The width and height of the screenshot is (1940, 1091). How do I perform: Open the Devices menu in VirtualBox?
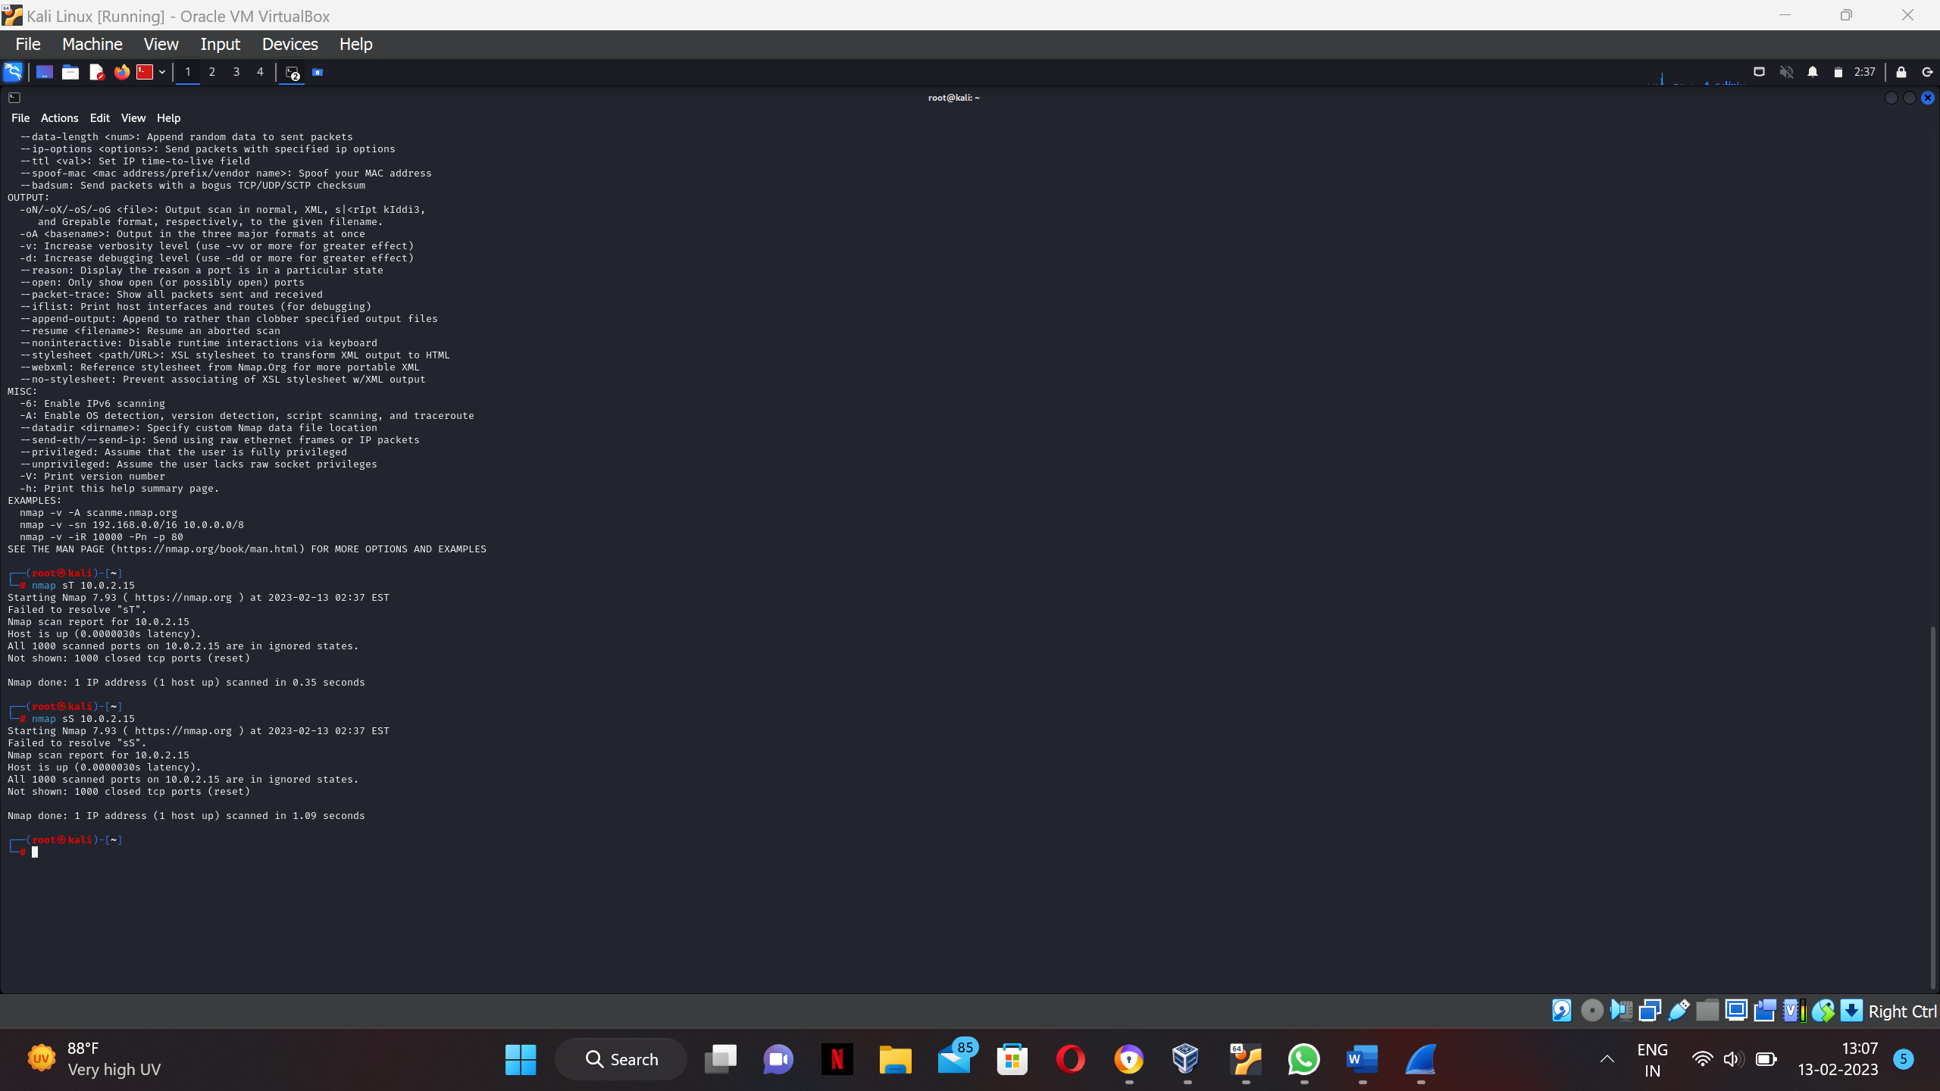tap(289, 44)
